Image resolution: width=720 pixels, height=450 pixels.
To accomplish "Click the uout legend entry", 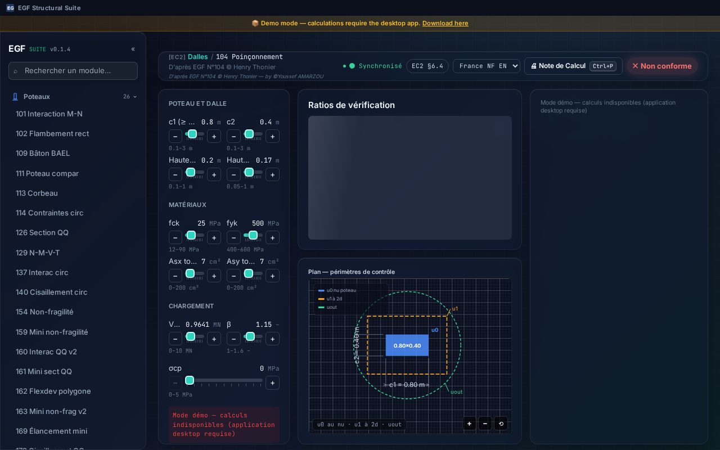I will click(x=328, y=307).
